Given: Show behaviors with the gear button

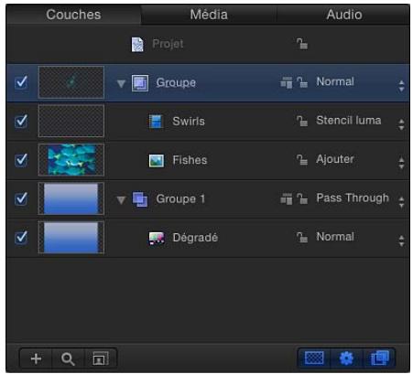Looking at the screenshot, I should click(346, 358).
